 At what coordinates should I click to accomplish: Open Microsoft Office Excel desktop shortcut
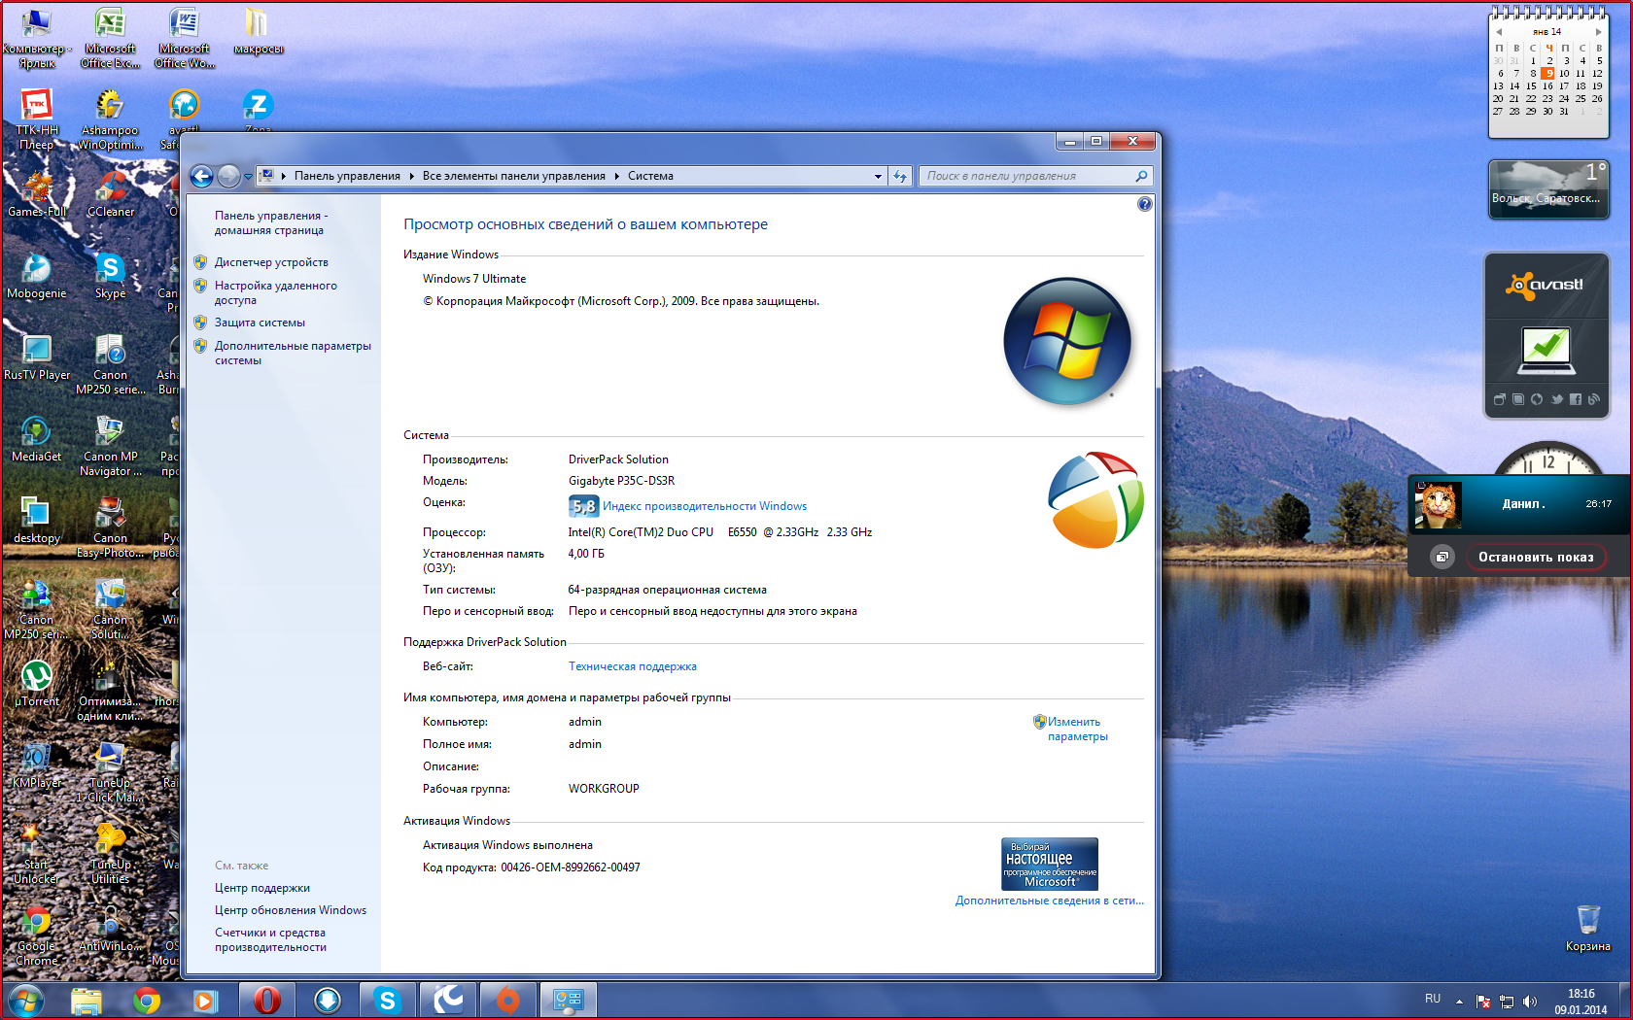coord(110,39)
